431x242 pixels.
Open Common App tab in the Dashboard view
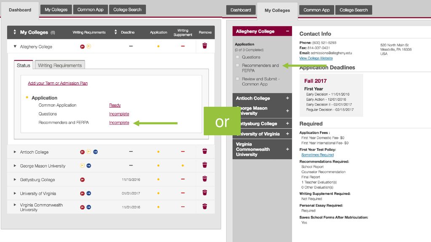(x=90, y=10)
